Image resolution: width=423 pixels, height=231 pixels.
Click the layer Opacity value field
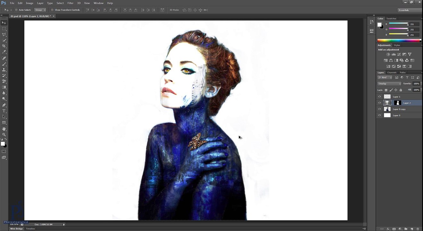point(416,84)
